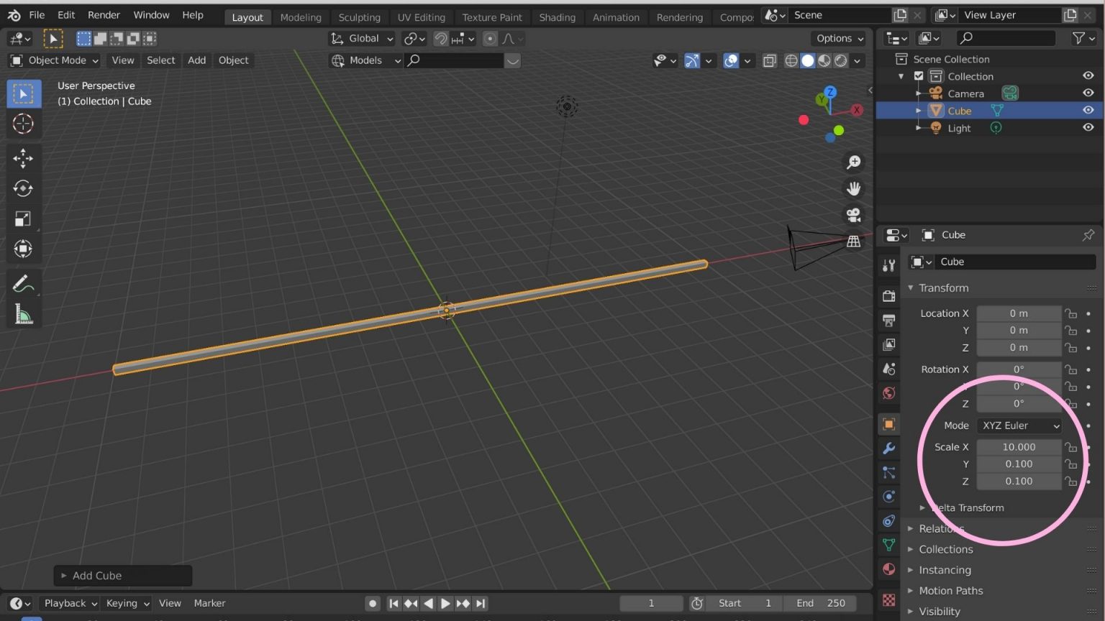Activate the Measure tool
The height and width of the screenshot is (621, 1105).
pos(23,314)
